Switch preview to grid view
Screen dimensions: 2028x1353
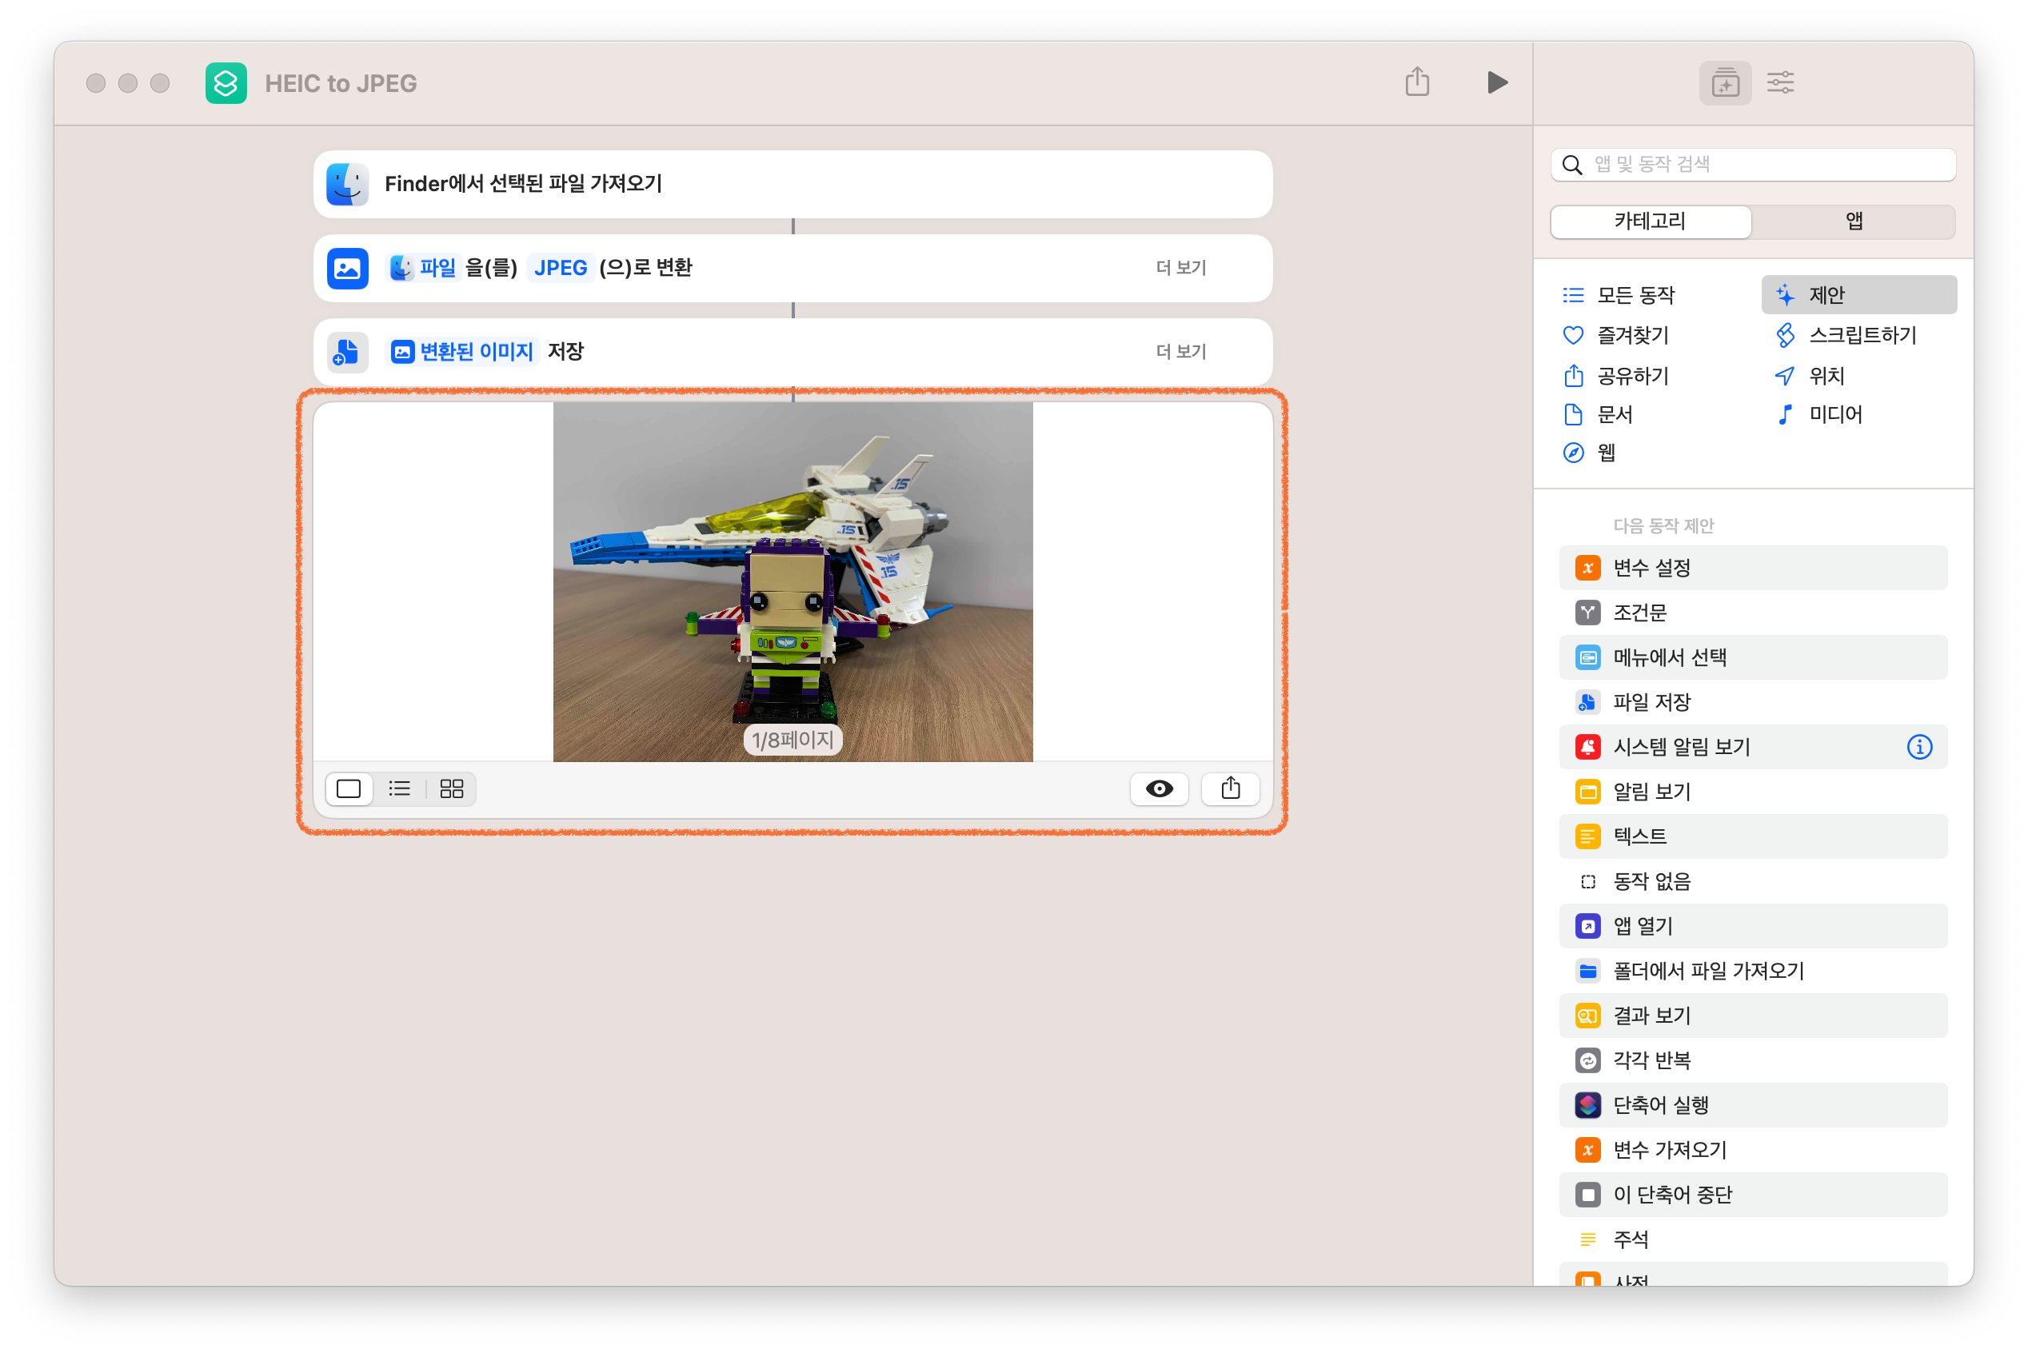(451, 788)
